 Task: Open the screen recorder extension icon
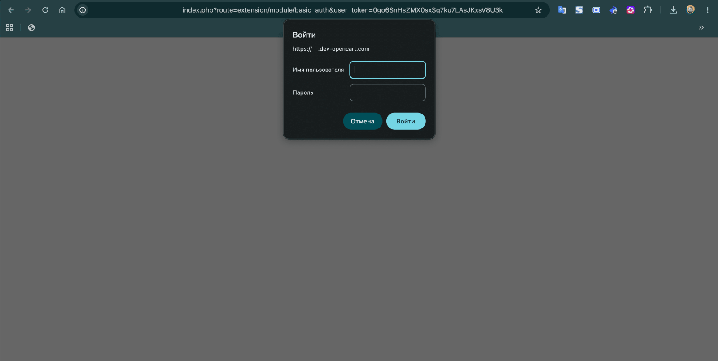pyautogui.click(x=596, y=10)
